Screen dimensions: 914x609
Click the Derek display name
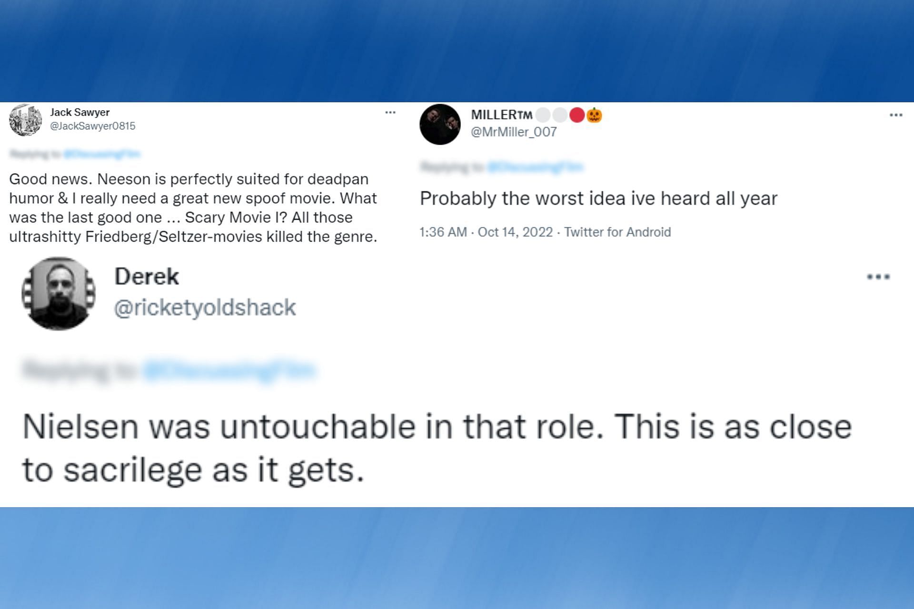pos(147,276)
